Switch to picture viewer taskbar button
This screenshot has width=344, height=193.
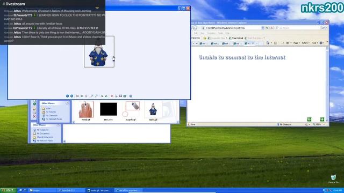[x=100, y=190]
